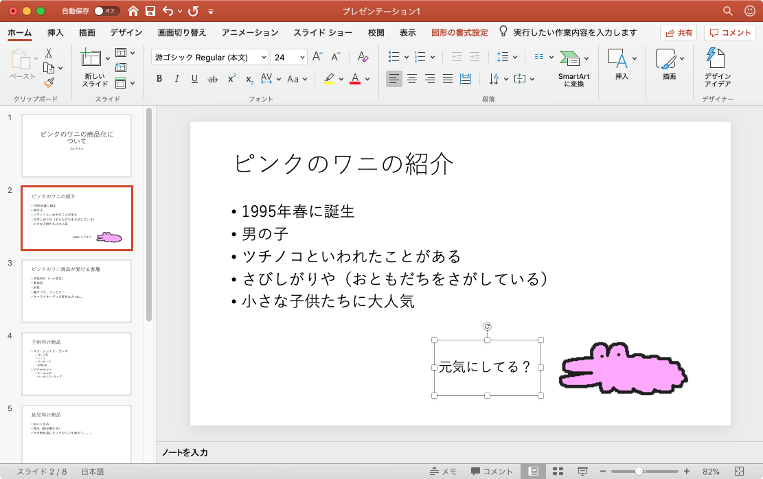Click the Home icon in title bar
The height and width of the screenshot is (479, 763).
tap(133, 11)
